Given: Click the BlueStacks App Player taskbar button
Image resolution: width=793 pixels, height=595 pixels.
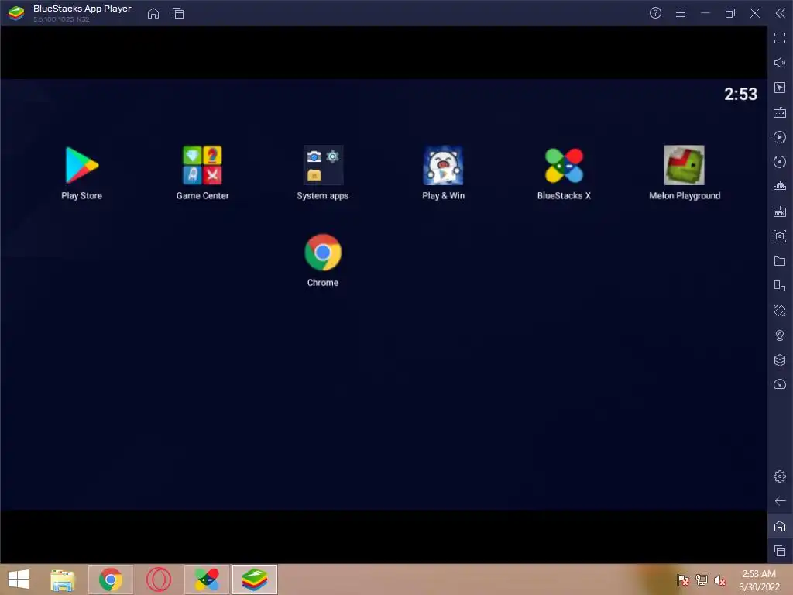Looking at the screenshot, I should coord(255,580).
